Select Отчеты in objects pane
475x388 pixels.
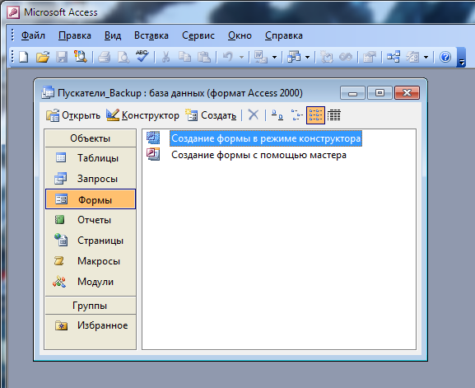coord(91,220)
